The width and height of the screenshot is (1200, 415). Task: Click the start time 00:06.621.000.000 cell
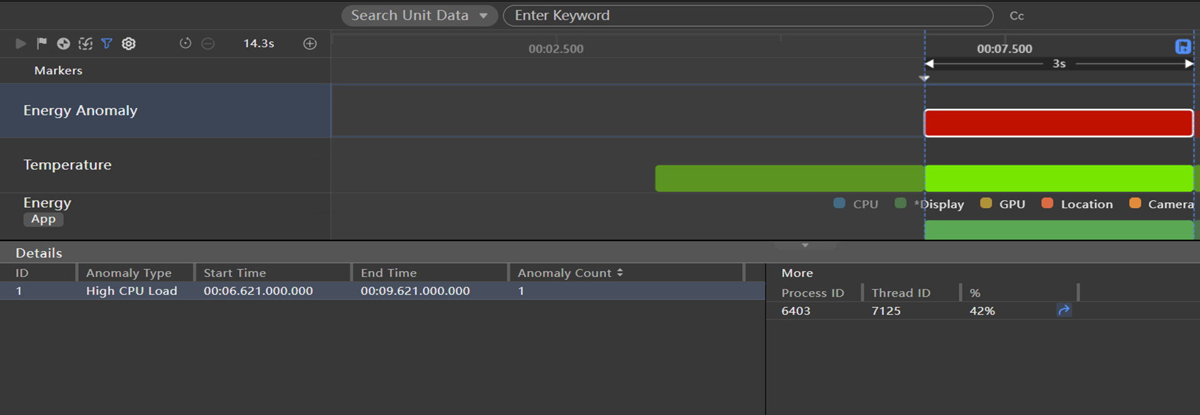tap(258, 291)
